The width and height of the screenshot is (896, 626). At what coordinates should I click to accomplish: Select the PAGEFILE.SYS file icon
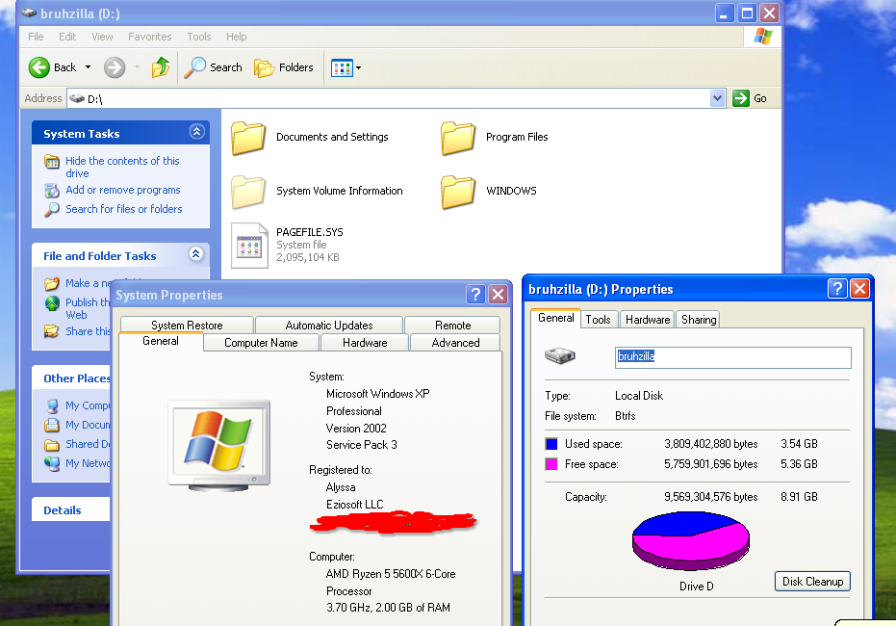click(248, 245)
